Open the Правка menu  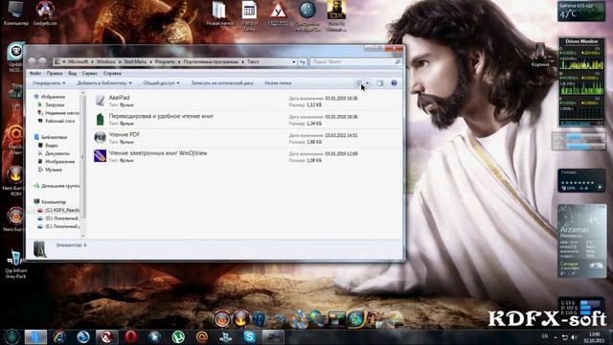(55, 73)
